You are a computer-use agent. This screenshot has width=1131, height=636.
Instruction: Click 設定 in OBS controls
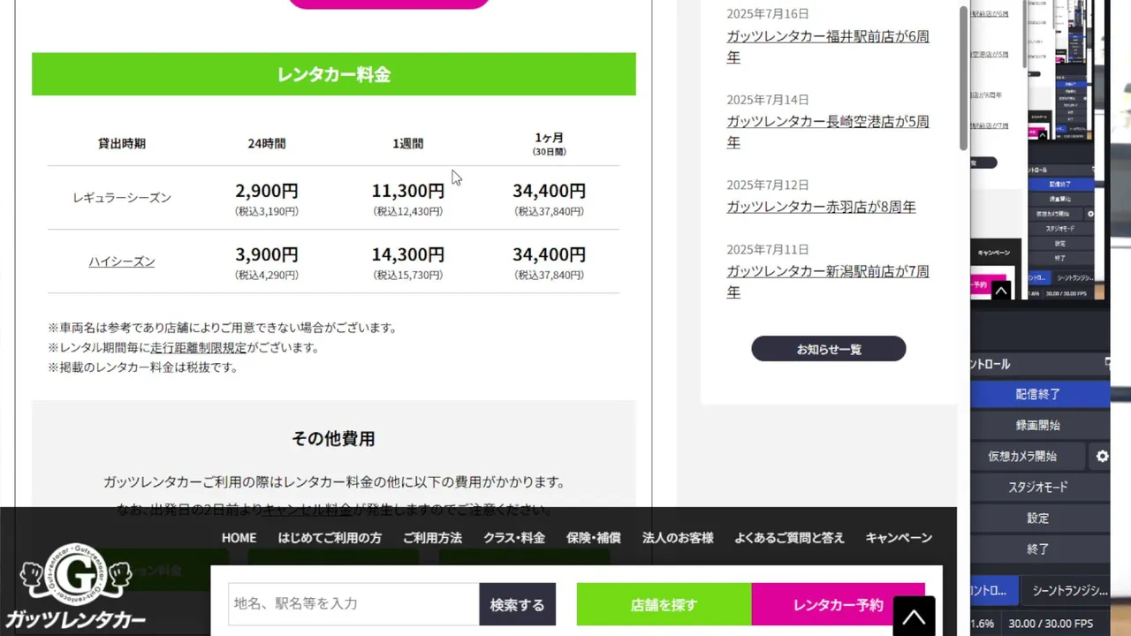click(x=1038, y=518)
